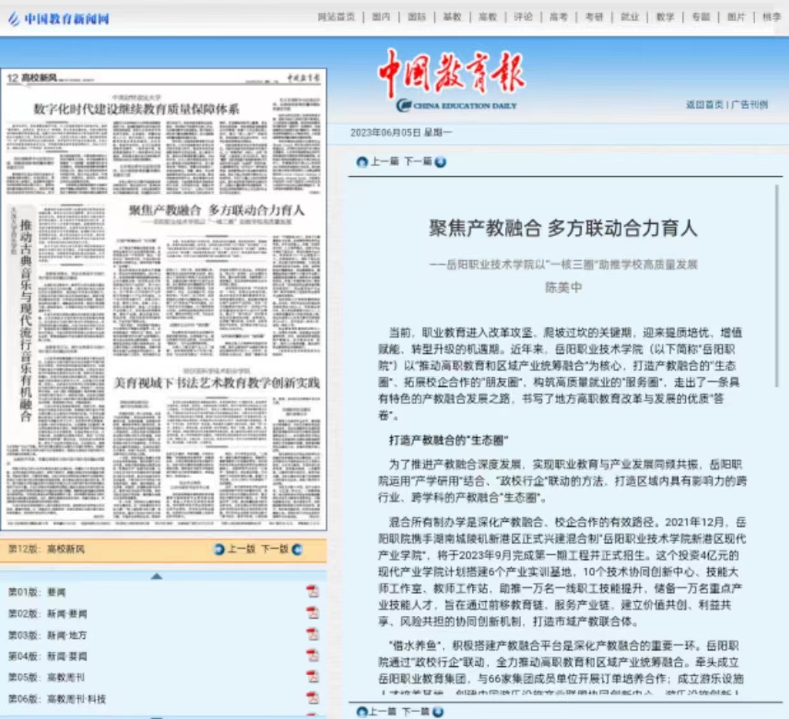Go to previous edition via 上一版 text

242,548
